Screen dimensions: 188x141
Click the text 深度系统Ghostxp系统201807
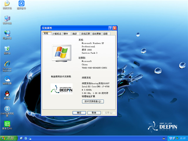tap(95, 83)
